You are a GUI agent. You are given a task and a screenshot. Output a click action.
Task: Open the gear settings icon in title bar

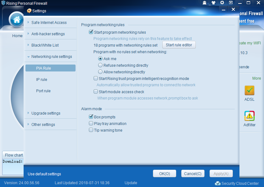[x=222, y=3]
